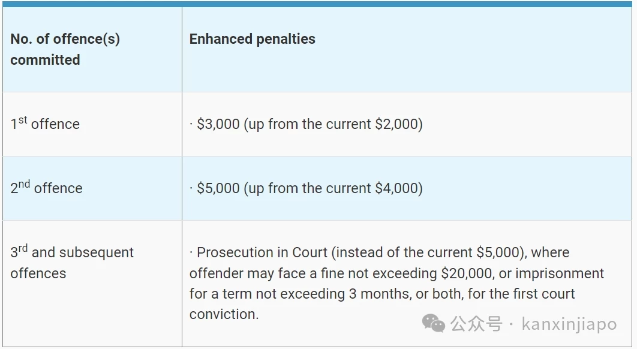Click the 'rd' superscript in 3rd offences
This screenshot has width=637, height=349.
(x=23, y=248)
